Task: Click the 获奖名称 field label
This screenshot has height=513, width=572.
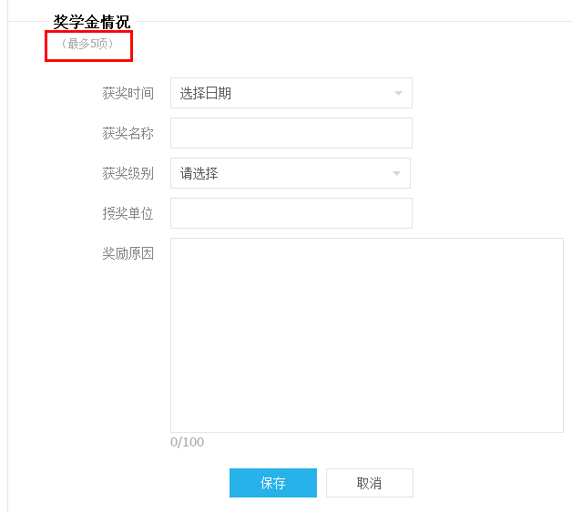Action: pos(128,134)
